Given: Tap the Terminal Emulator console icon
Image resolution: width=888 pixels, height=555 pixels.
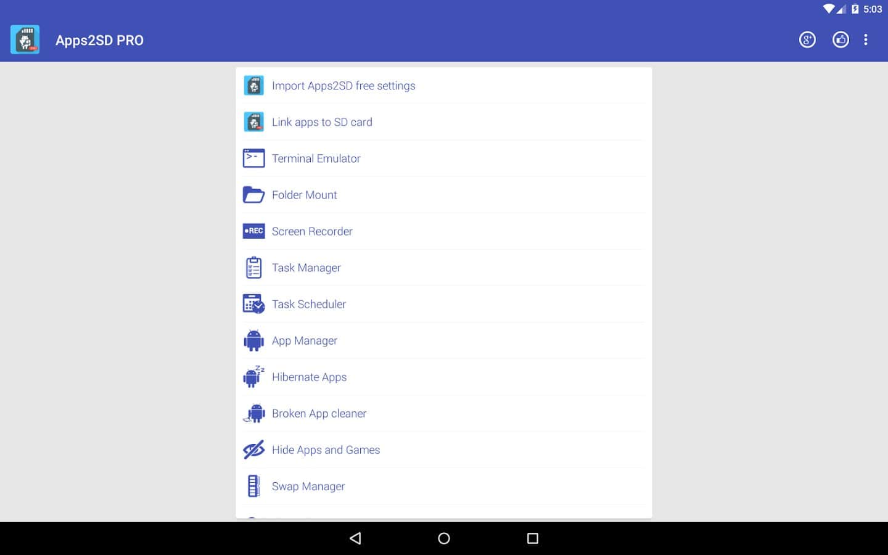Looking at the screenshot, I should pyautogui.click(x=253, y=158).
